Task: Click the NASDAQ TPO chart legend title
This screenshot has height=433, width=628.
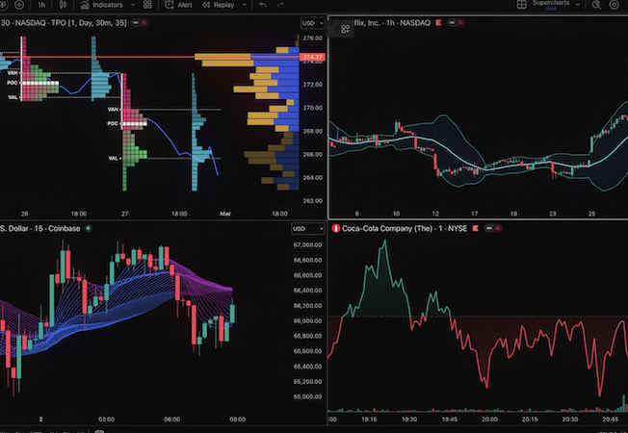Action: point(64,23)
